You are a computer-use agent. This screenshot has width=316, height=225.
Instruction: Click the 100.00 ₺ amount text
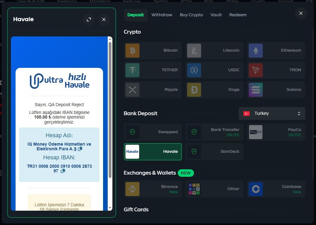click(x=43, y=117)
